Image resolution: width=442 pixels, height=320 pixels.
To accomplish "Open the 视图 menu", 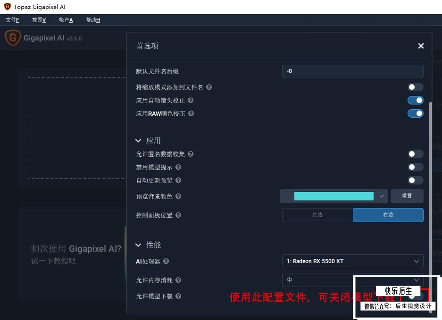I will [x=39, y=20].
